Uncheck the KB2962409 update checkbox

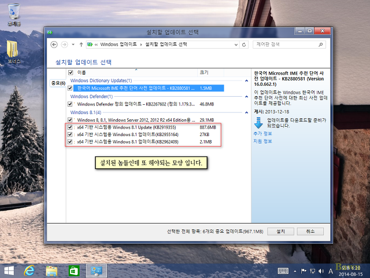click(70, 142)
